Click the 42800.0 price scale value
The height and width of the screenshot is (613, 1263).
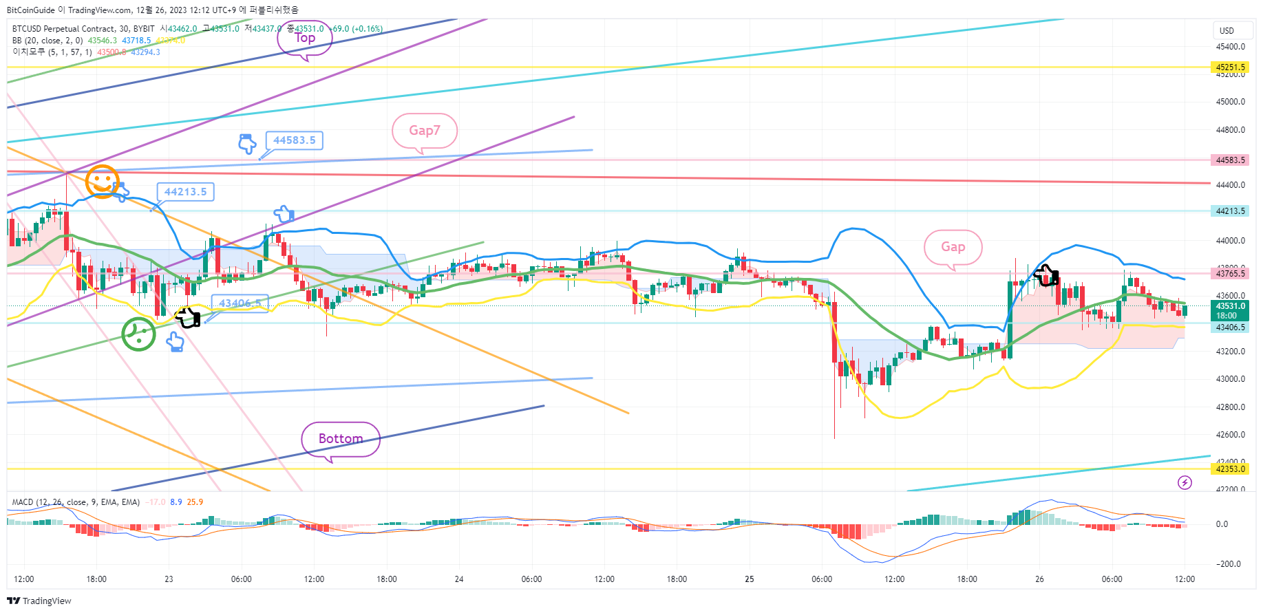pos(1231,407)
